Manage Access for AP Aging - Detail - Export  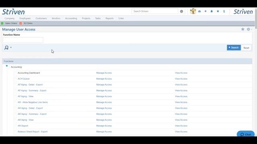pos(104,84)
